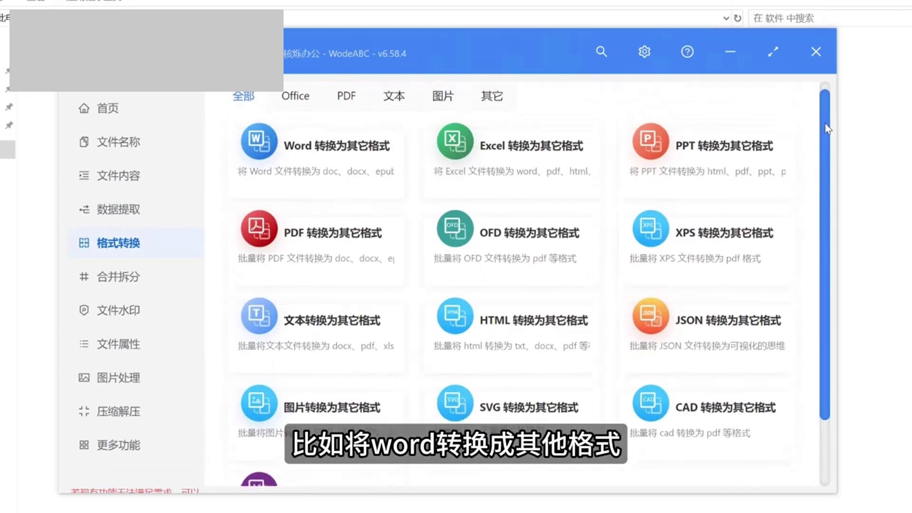Open the OFD conversion icon
This screenshot has height=513, width=912.
pyautogui.click(x=455, y=228)
